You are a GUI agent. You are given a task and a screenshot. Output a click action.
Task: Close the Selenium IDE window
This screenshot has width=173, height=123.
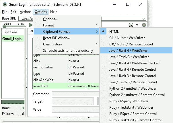tap(141, 4)
